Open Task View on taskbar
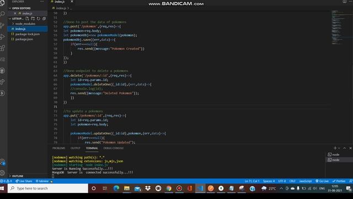353x199 pixels. (x=105, y=188)
